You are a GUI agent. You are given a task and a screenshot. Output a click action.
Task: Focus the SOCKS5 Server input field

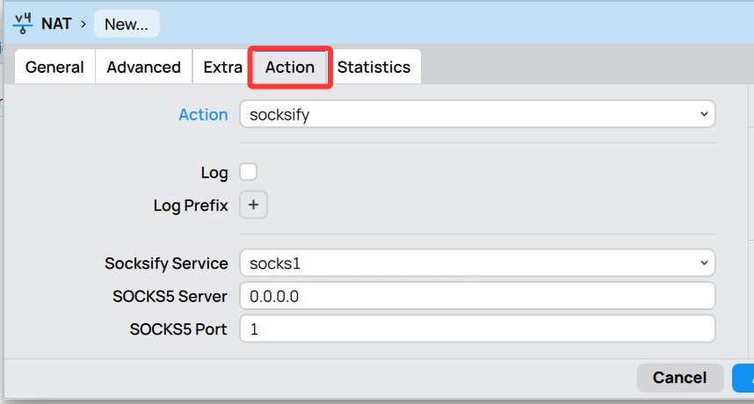(x=477, y=296)
